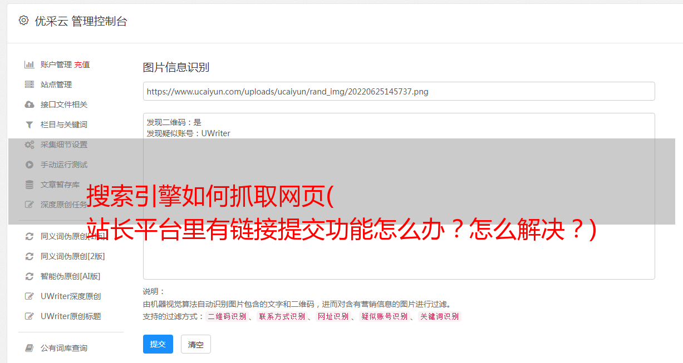Click the 说明： label
The height and width of the screenshot is (363, 683).
click(154, 291)
